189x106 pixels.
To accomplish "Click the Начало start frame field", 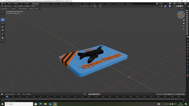I will (171, 94).
